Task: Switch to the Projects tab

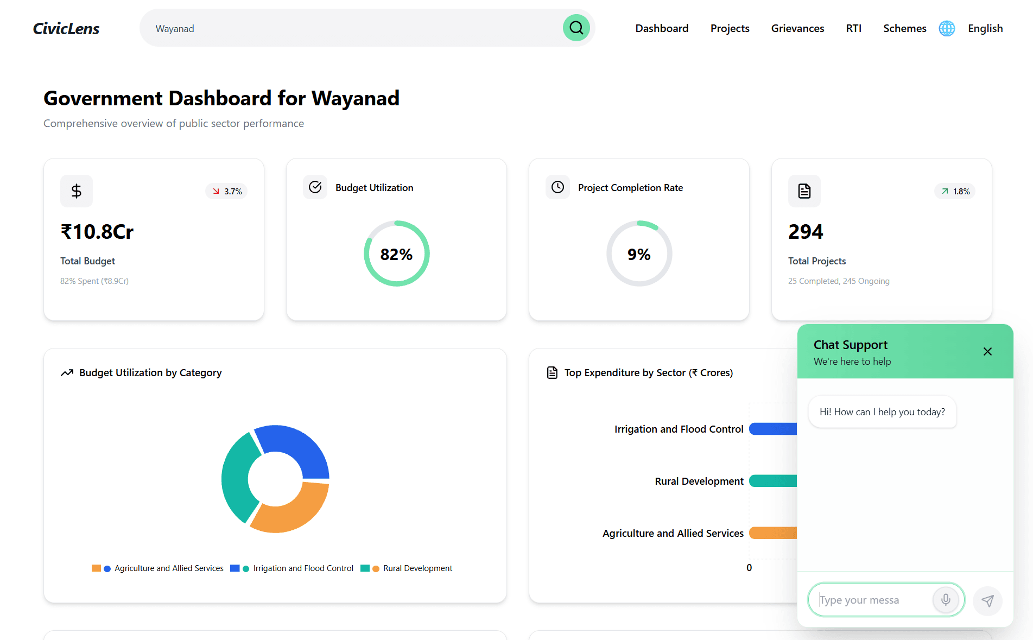Action: (730, 28)
